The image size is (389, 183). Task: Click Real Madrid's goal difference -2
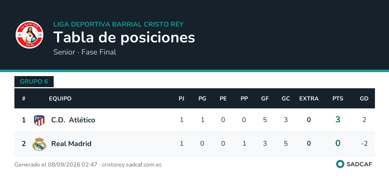[x=364, y=144]
